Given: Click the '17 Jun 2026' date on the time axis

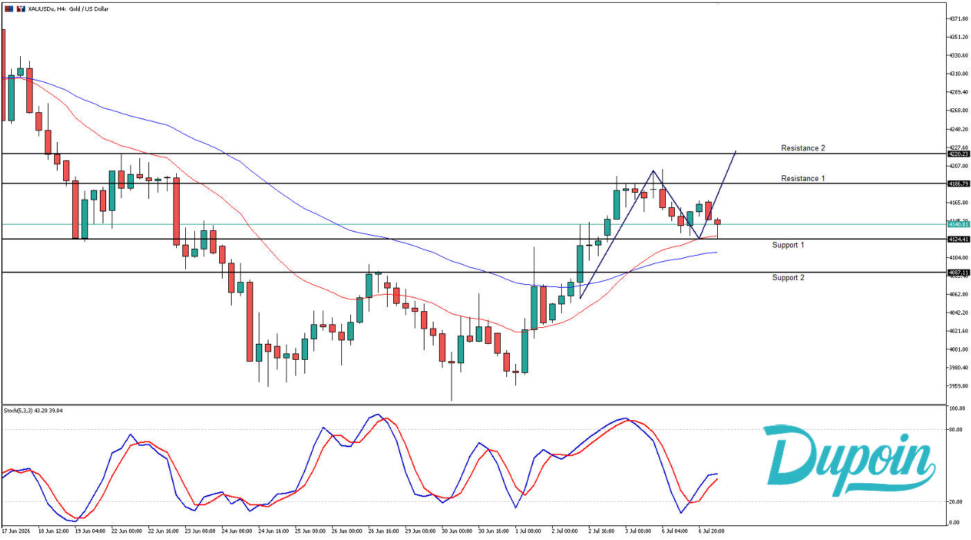Looking at the screenshot, I should (17, 531).
